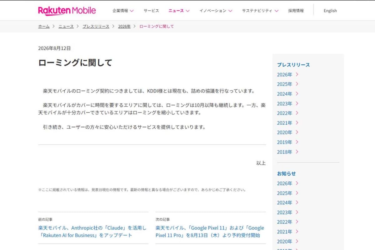
Task: Select the date 2026年8月12日
Action: (54, 48)
